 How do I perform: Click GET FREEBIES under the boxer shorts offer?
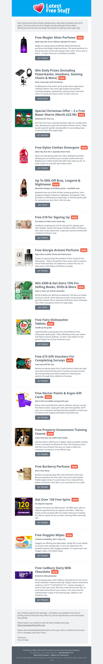click(x=42, y=135)
